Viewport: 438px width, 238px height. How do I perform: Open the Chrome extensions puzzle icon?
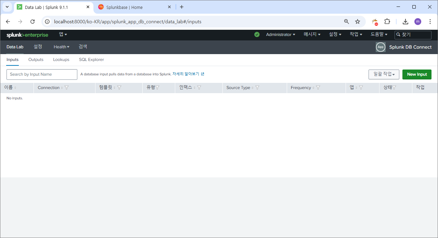[x=387, y=22]
